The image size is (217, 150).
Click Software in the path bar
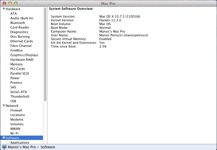point(48,147)
